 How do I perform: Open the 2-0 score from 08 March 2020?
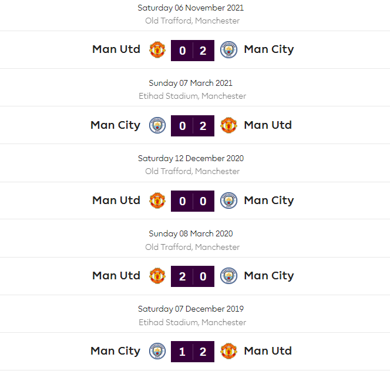[x=193, y=276]
